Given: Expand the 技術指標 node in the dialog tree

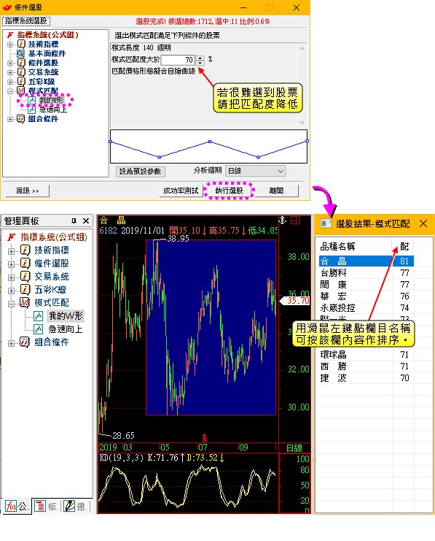Looking at the screenshot, I should 10,44.
